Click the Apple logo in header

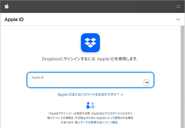pos(7,6)
